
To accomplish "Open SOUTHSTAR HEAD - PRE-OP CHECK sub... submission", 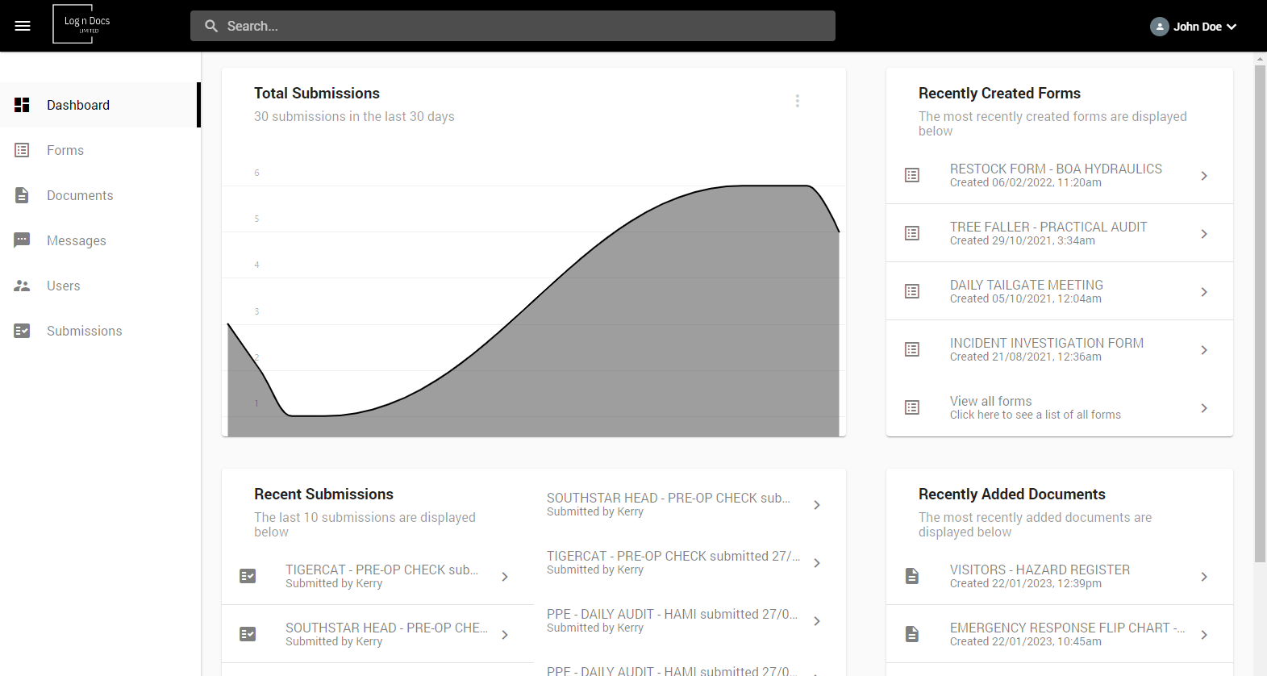I will (x=690, y=504).
